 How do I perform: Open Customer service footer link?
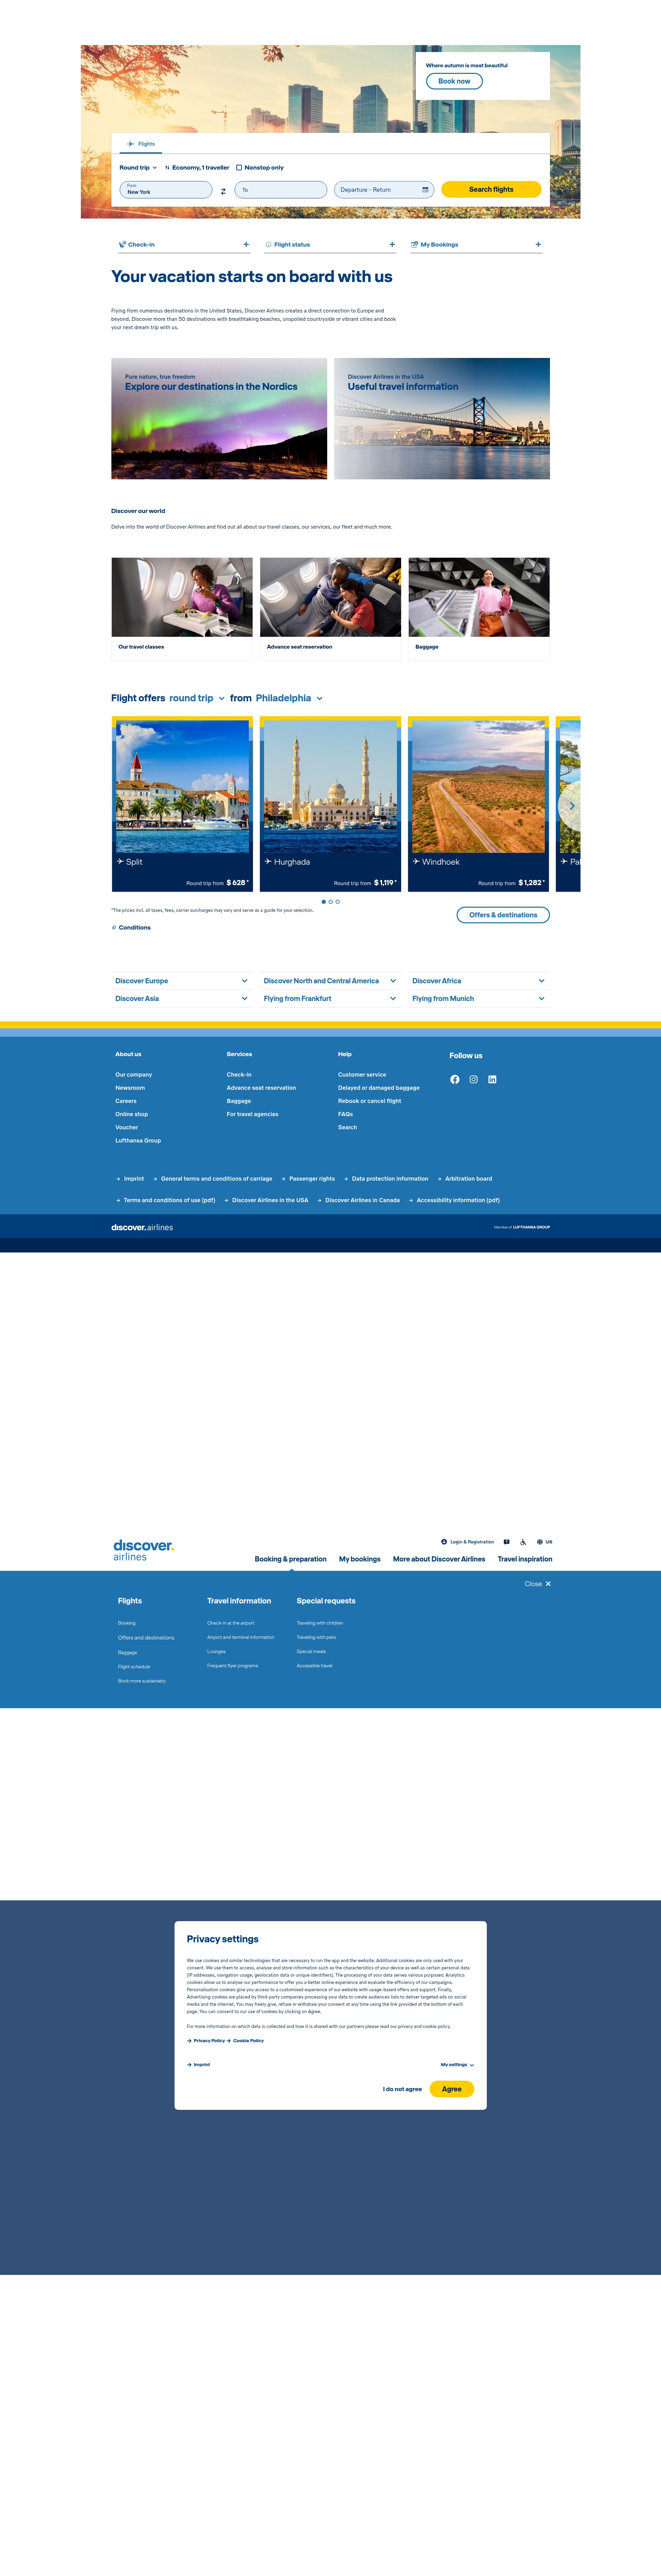(x=362, y=1074)
